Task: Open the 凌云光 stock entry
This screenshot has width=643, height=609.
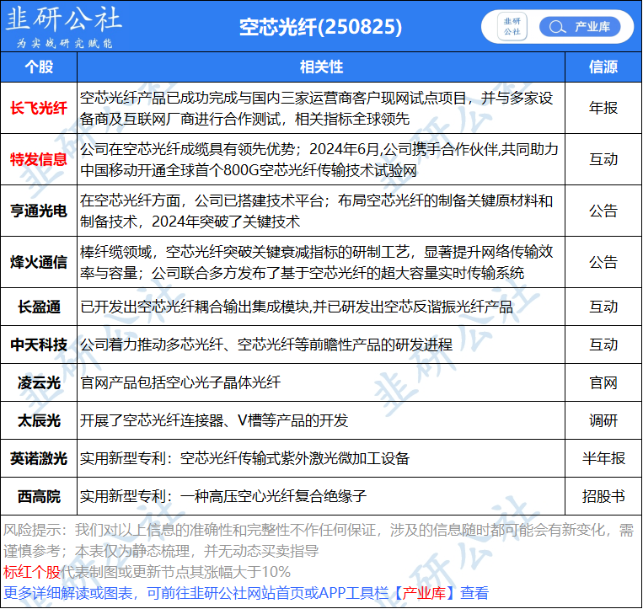Action: pos(39,382)
